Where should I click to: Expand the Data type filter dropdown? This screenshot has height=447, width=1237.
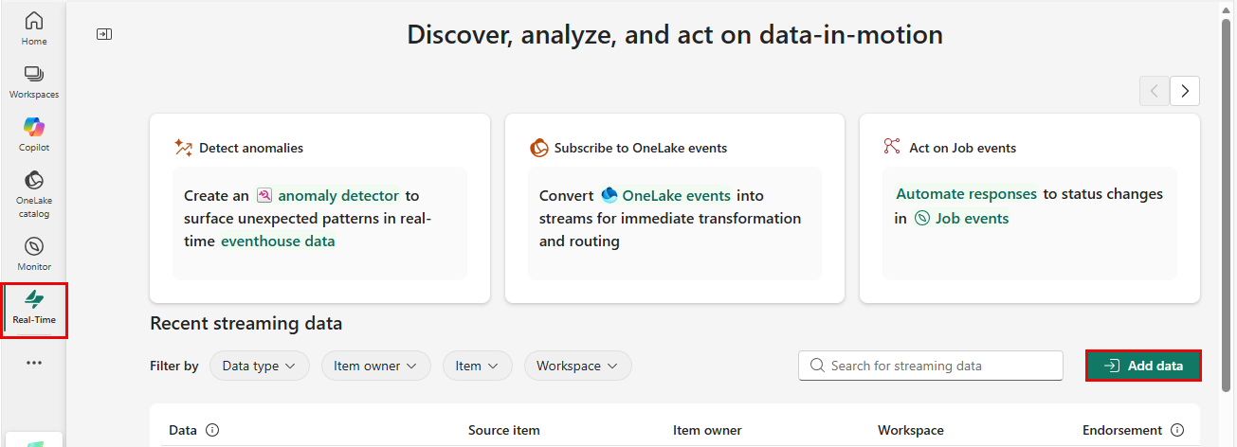(260, 366)
